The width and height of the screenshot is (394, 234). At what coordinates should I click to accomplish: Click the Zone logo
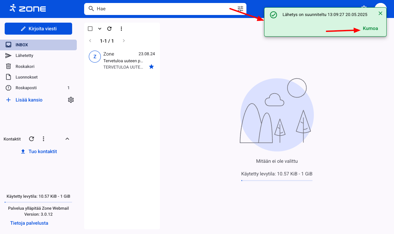(x=28, y=8)
